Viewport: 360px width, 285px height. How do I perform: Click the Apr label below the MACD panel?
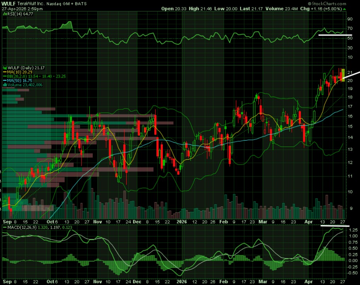pyautogui.click(x=309, y=282)
